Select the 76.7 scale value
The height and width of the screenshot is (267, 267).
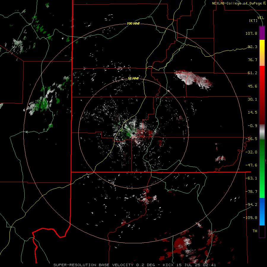coord(252,60)
